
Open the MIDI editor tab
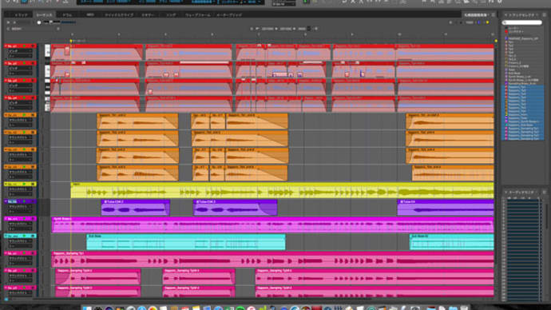pos(90,15)
